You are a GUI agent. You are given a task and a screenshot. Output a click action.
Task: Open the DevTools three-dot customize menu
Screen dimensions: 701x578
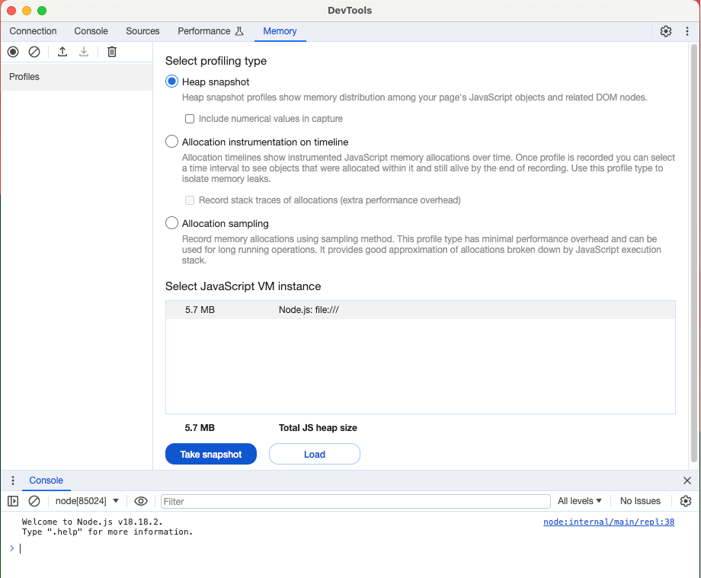tap(687, 31)
